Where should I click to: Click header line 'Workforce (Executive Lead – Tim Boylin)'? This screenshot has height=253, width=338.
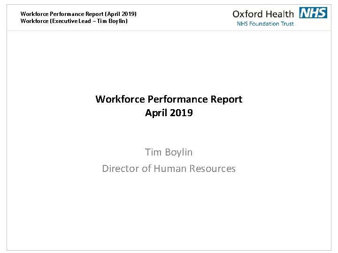click(74, 21)
